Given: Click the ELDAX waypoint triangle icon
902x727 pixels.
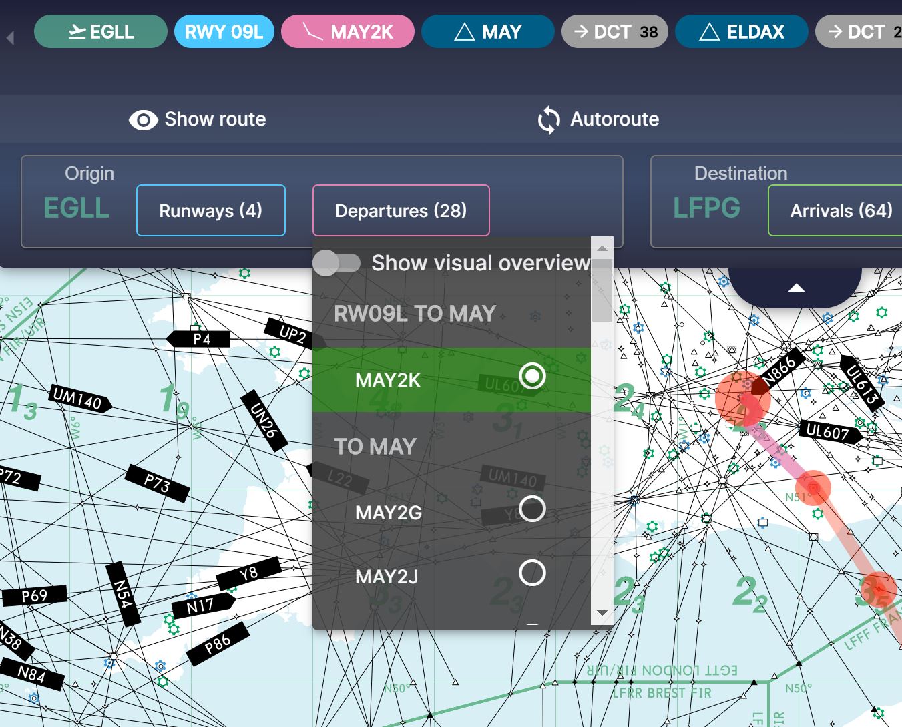Looking at the screenshot, I should pos(709,32).
